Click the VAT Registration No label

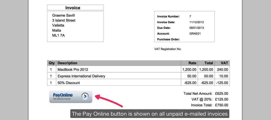tap(168, 49)
